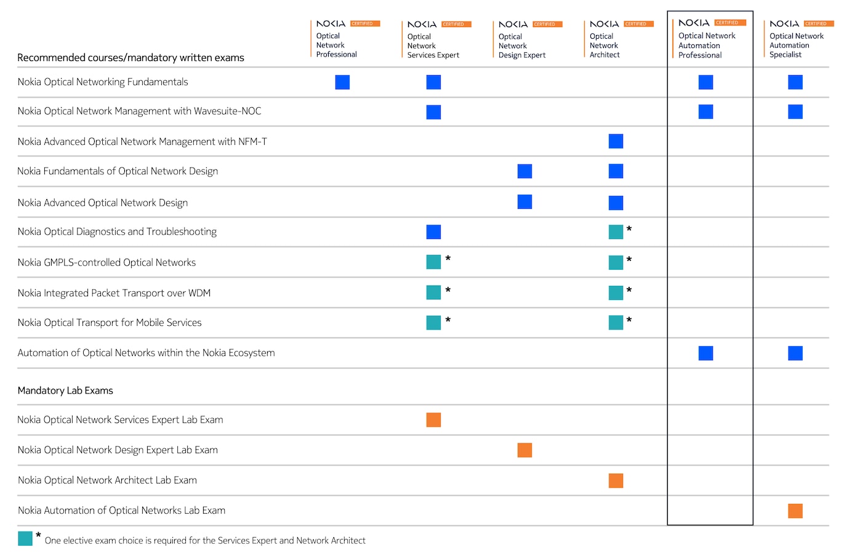Image resolution: width=847 pixels, height=558 pixels.
Task: Click the Optical Network Services Expert Nokia logo
Action: [422, 23]
